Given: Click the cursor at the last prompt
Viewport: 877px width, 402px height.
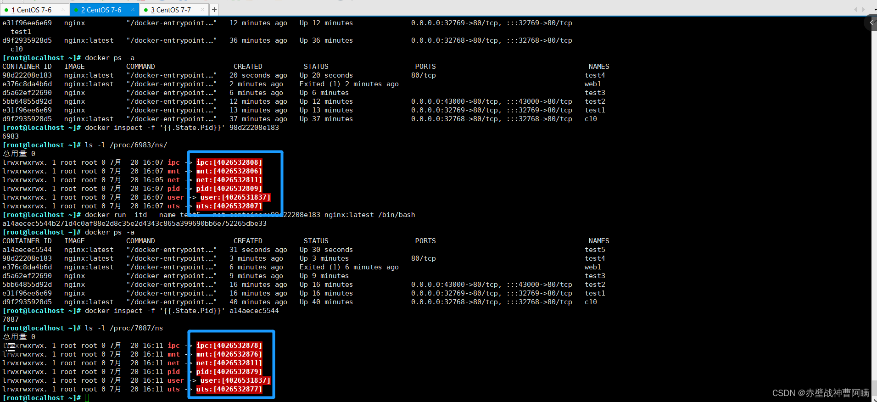Looking at the screenshot, I should 87,398.
